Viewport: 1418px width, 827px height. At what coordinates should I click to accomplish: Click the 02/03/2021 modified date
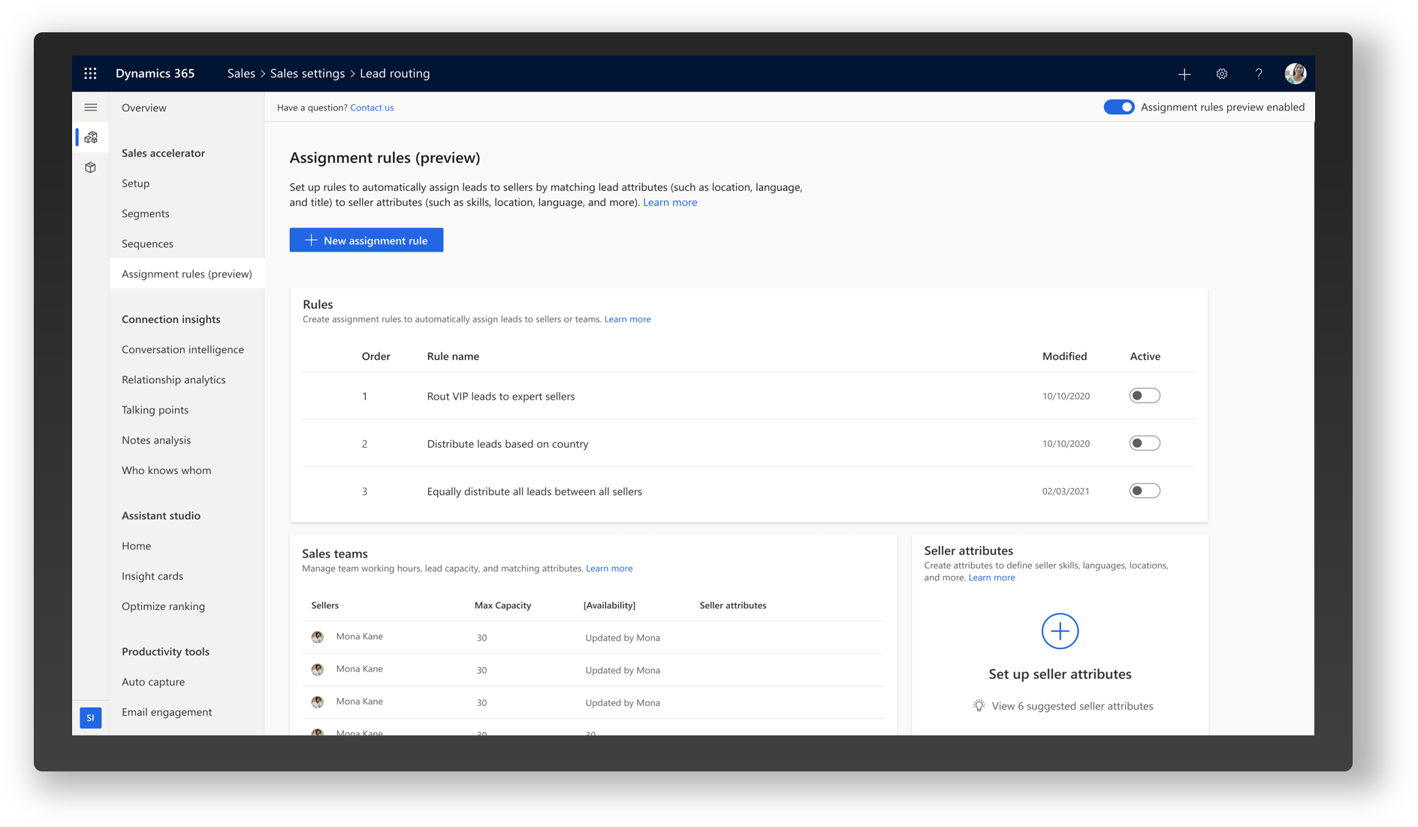pos(1065,491)
